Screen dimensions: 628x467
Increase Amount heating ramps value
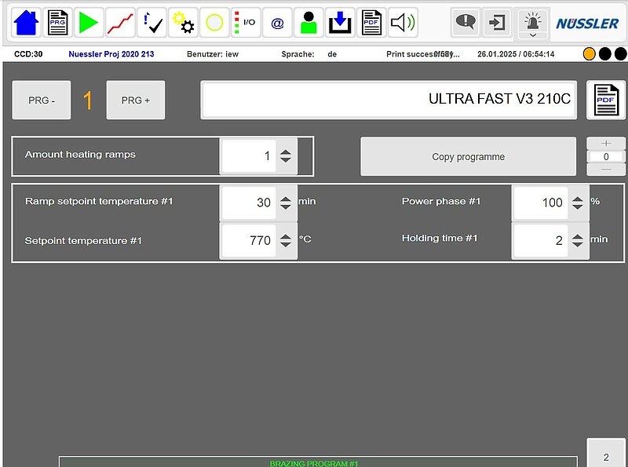point(286,151)
